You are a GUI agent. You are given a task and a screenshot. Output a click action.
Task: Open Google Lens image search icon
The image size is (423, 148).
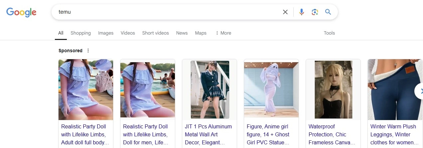(315, 12)
